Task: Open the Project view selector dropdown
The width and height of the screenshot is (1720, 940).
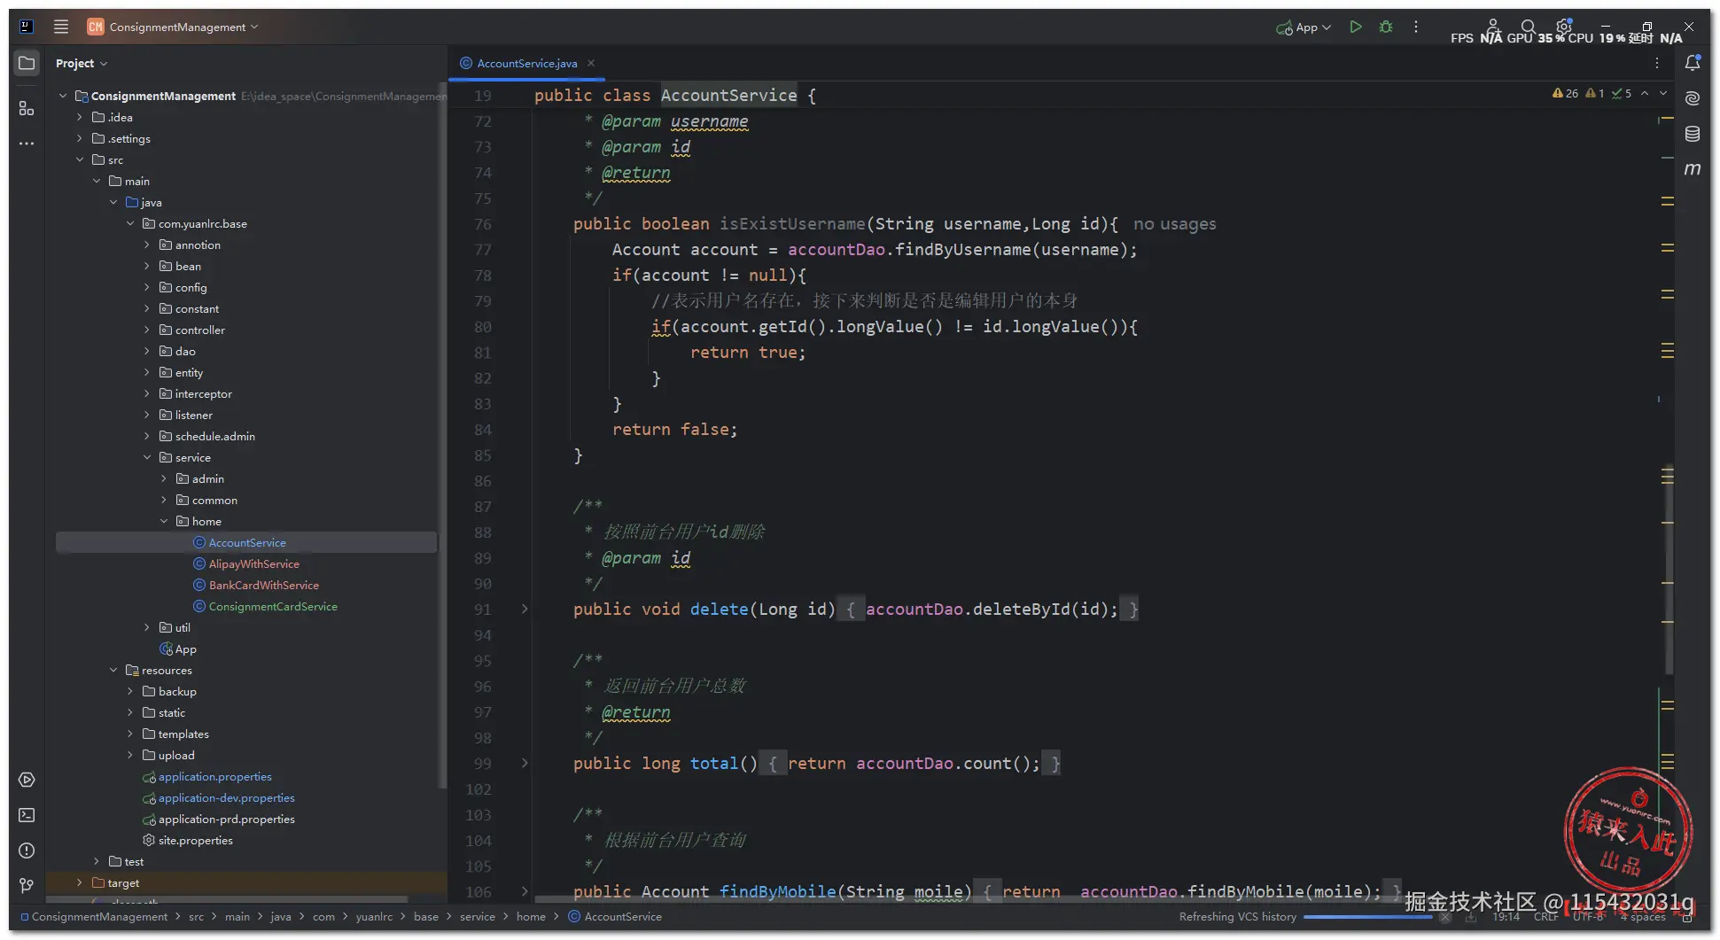Action: pyautogui.click(x=81, y=63)
